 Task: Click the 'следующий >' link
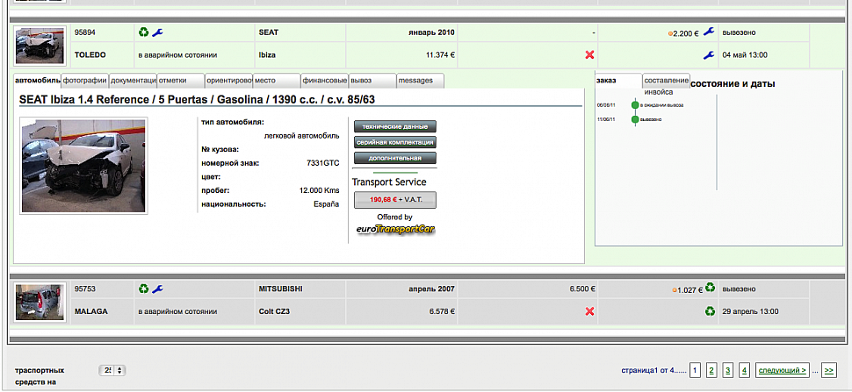(783, 370)
